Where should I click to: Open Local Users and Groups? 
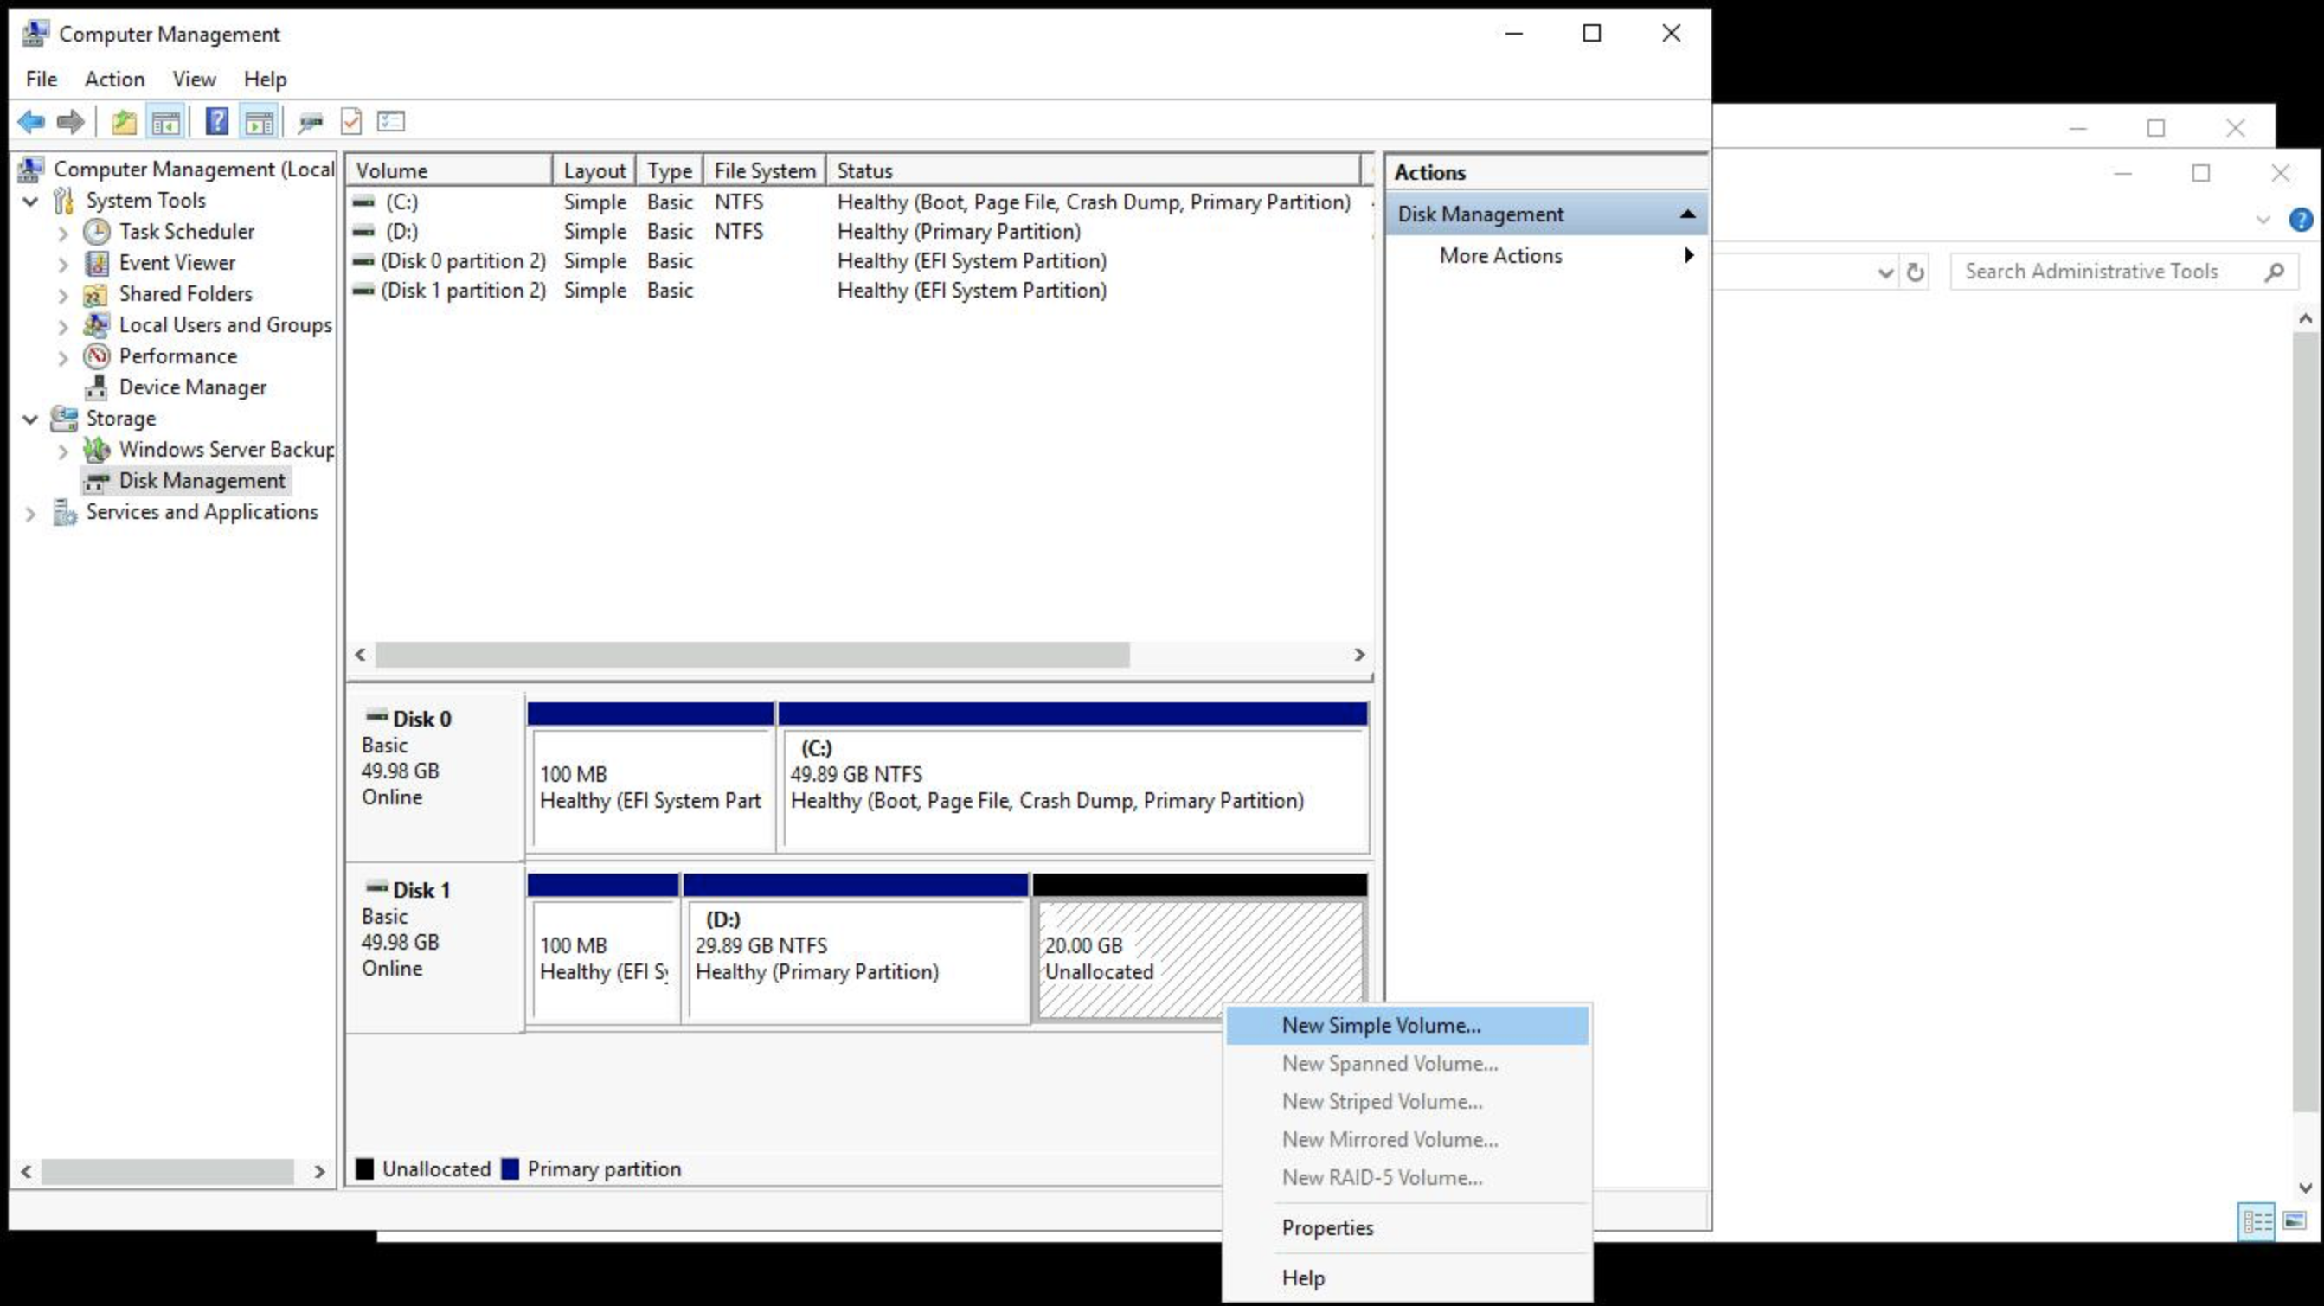[x=226, y=324]
